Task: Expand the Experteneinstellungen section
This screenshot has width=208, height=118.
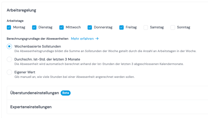Action: click(x=107, y=107)
